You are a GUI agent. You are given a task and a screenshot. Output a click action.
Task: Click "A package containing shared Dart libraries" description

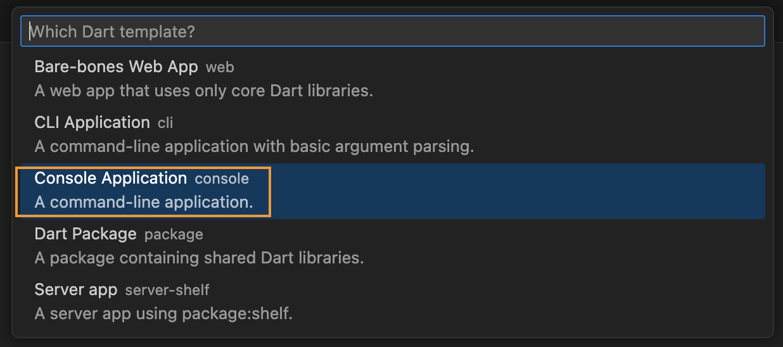click(199, 258)
